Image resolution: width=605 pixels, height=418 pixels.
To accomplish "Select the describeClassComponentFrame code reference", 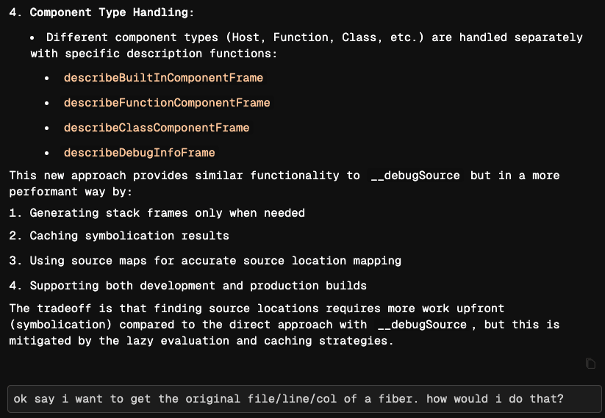I will pos(157,128).
